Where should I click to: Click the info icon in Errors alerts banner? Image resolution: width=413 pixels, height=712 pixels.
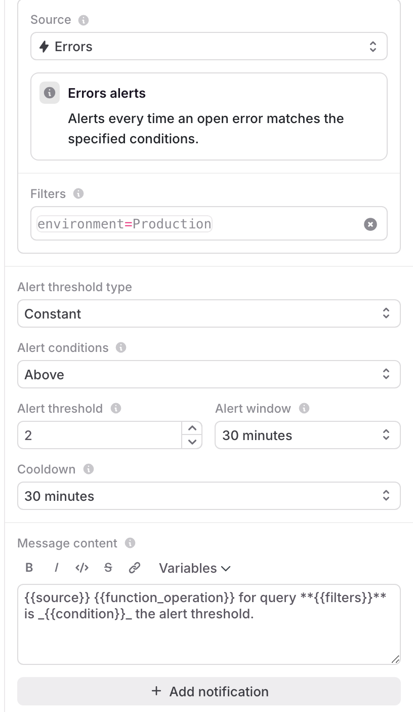click(49, 93)
